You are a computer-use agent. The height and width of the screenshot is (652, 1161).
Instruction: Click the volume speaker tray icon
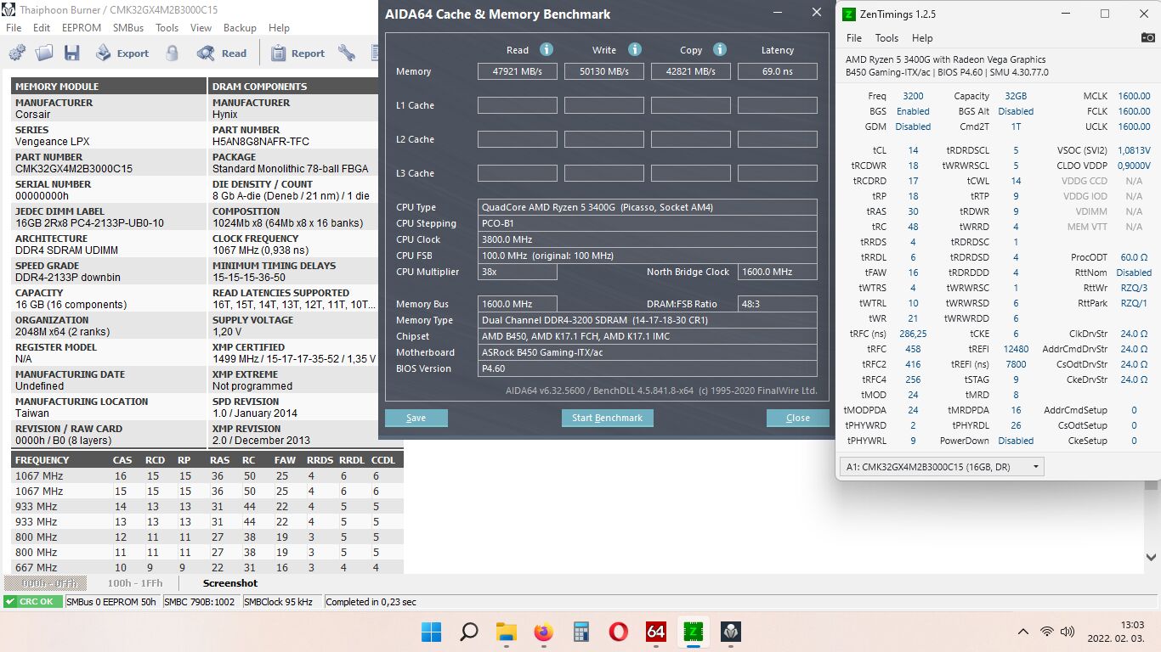point(1067,632)
